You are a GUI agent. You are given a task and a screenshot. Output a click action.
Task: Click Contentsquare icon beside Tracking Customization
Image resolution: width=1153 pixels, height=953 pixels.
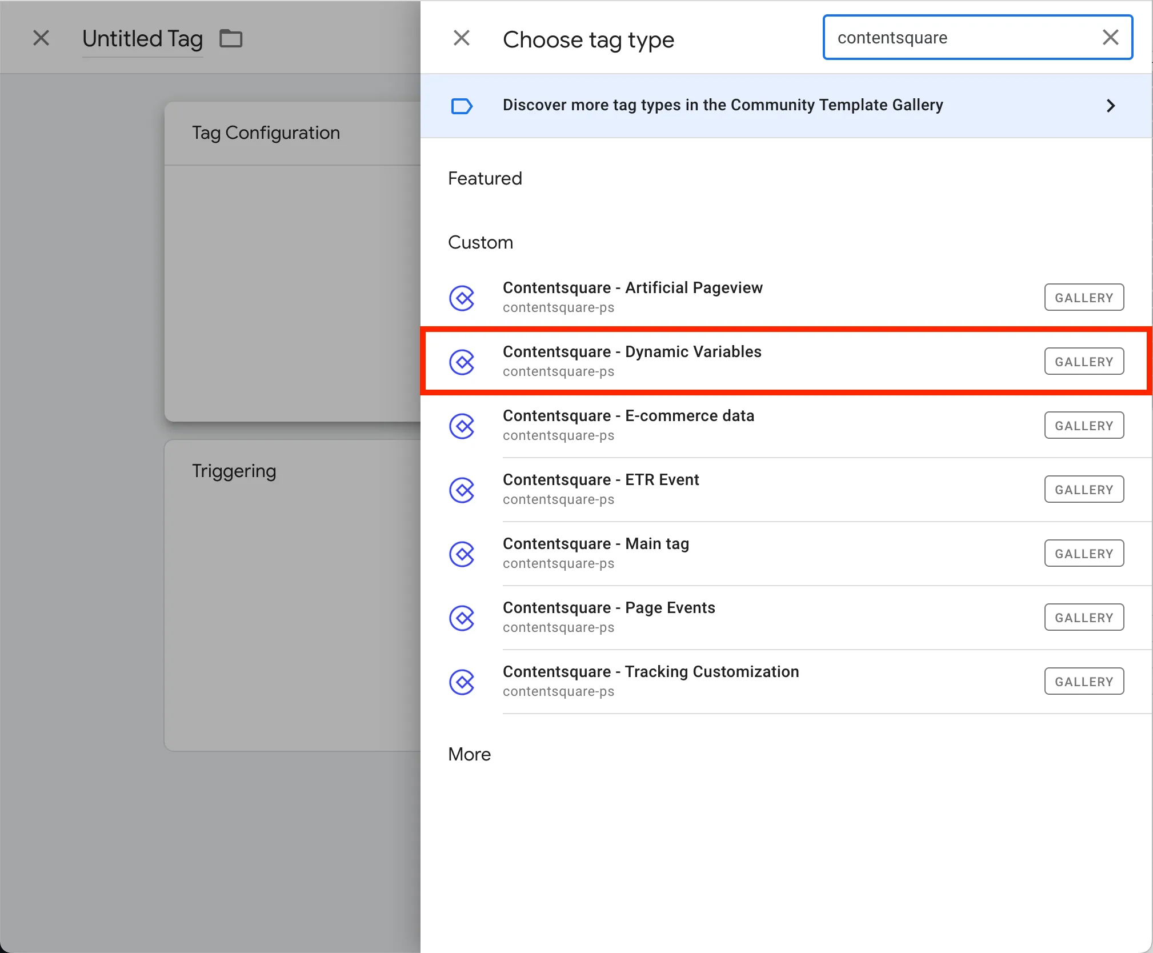coord(462,682)
